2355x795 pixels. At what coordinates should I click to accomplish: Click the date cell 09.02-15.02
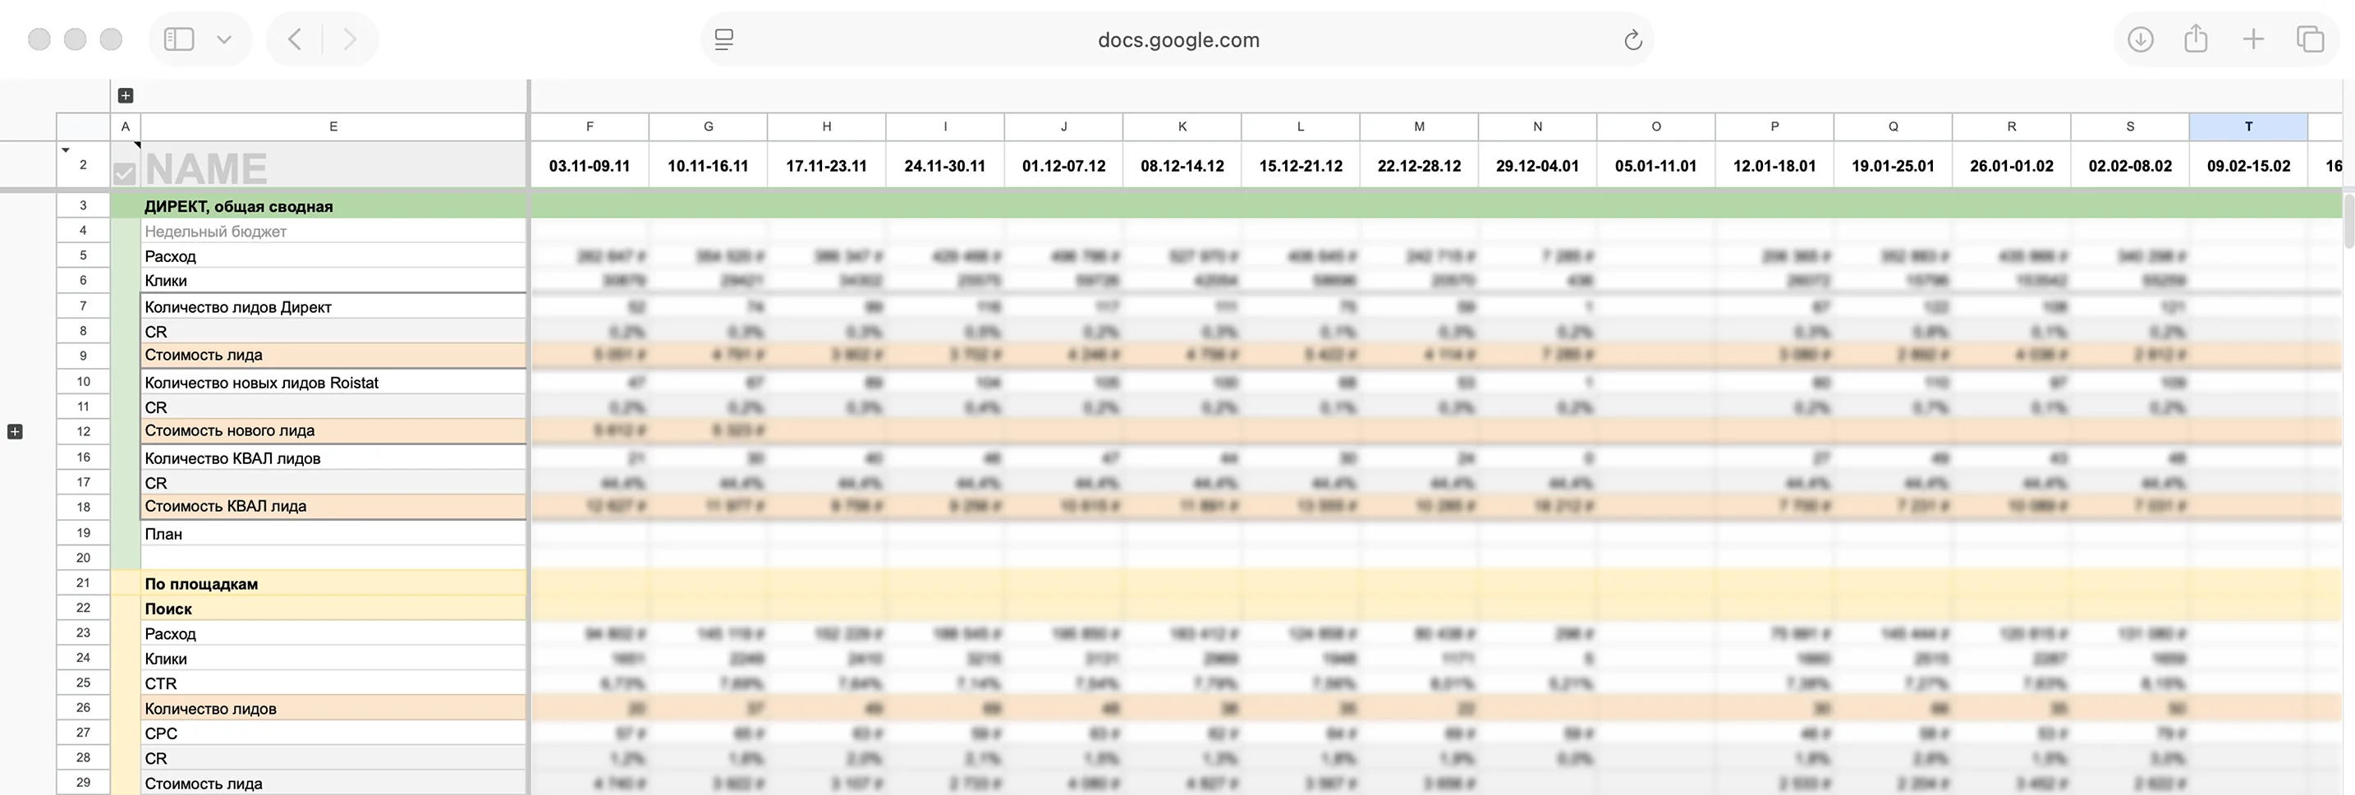(2248, 166)
